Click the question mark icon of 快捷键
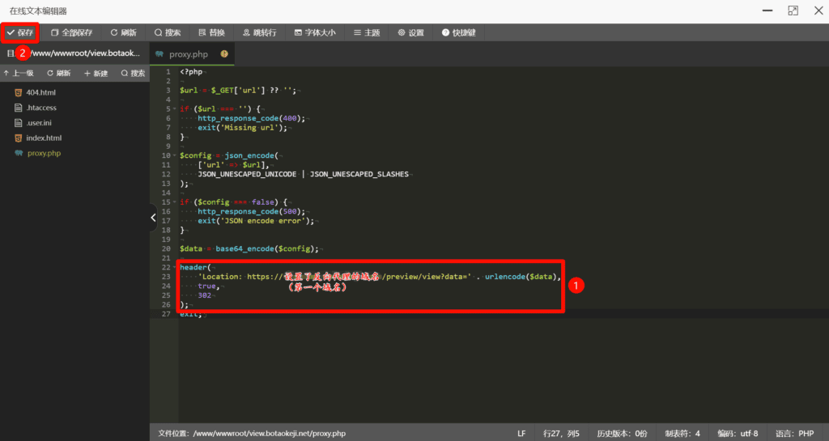The image size is (829, 441). click(x=446, y=32)
